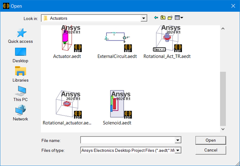
Task: Open Quick access in the sidebar
Action: click(20, 36)
